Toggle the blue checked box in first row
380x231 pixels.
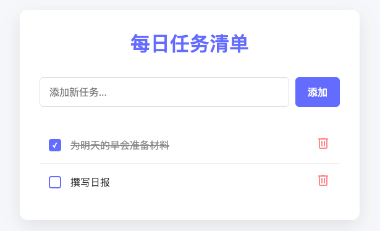(55, 145)
